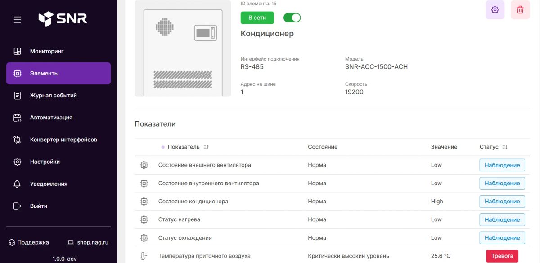Click Наблюдение for Состояние внешнего вентилятора
This screenshot has height=263, width=540.
point(502,165)
